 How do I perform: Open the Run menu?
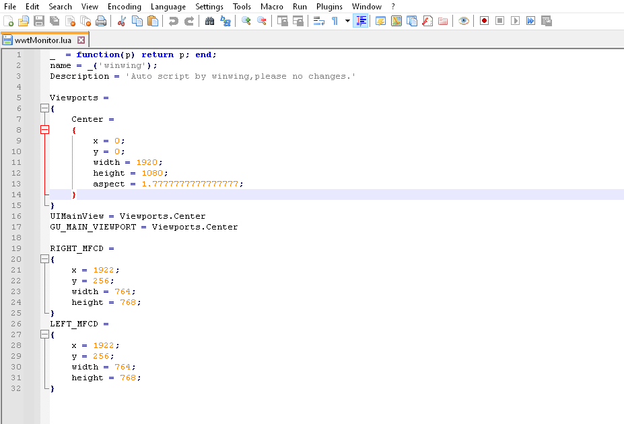(x=300, y=6)
